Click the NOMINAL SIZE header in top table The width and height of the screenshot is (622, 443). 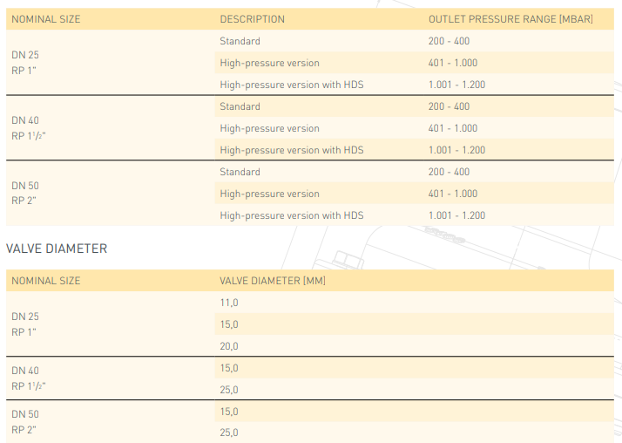pyautogui.click(x=46, y=19)
